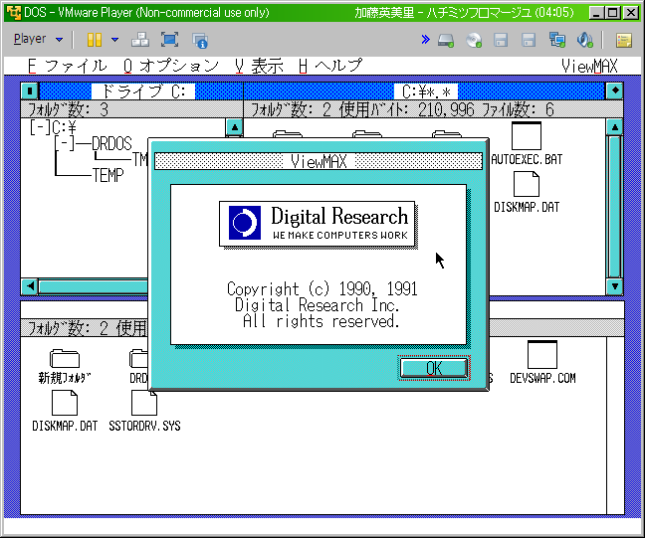
Task: Click the second folder icon in upper pane
Action: [367, 134]
